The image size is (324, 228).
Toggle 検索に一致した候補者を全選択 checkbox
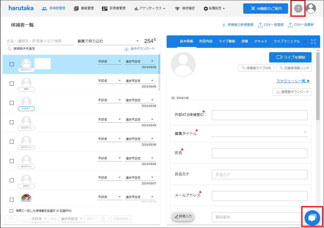point(11,211)
